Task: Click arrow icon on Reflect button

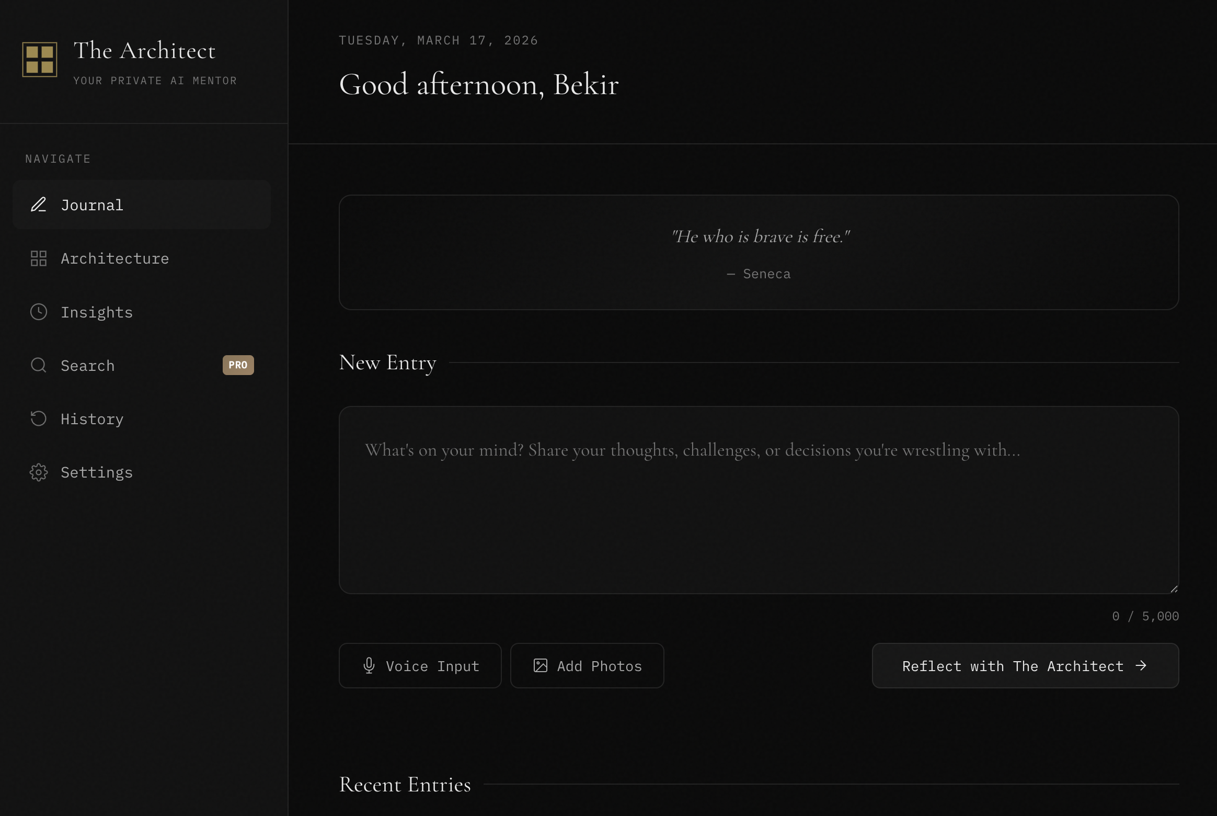Action: click(1141, 665)
